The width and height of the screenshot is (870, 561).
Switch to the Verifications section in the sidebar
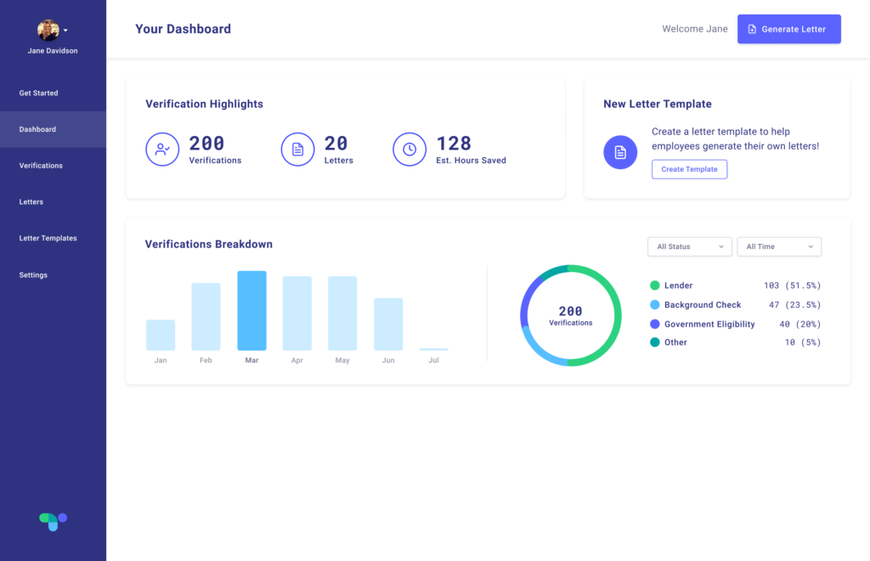click(x=41, y=165)
